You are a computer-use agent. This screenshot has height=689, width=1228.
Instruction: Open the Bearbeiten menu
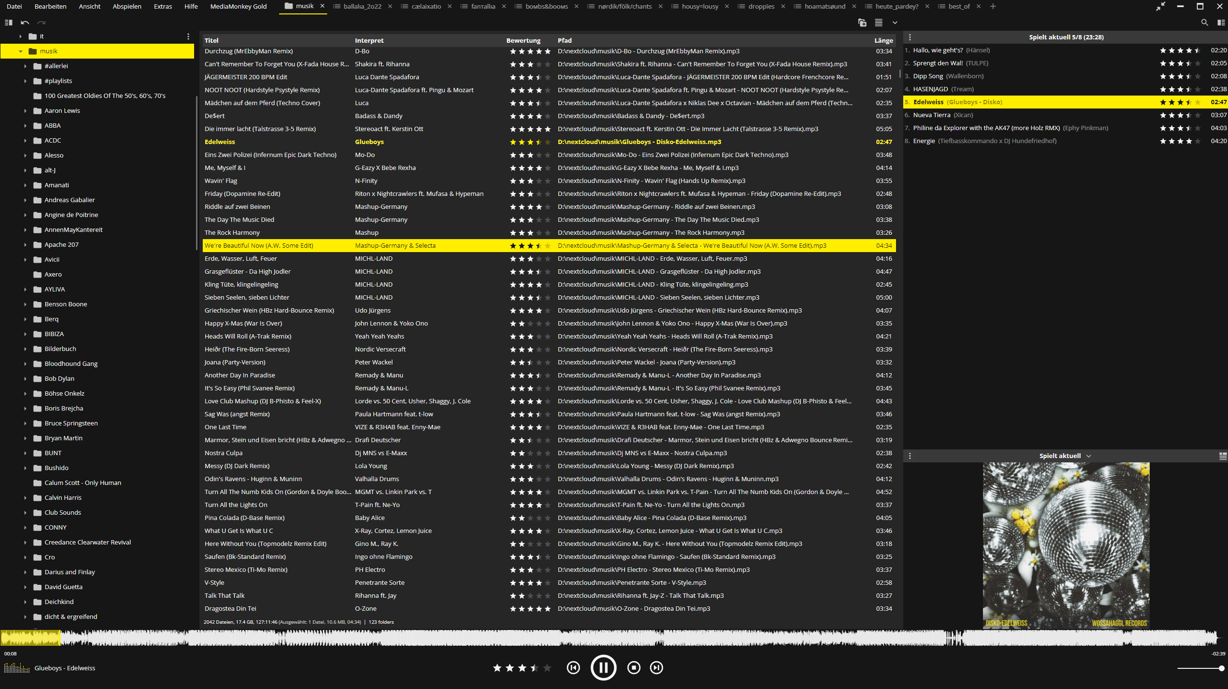(x=50, y=6)
